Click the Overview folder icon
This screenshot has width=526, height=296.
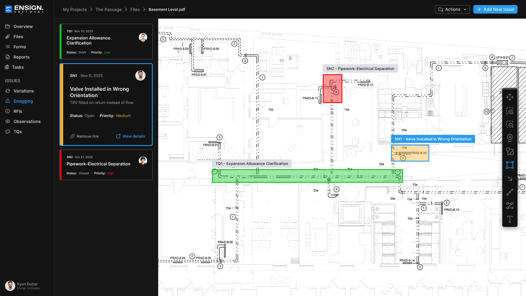(x=8, y=26)
